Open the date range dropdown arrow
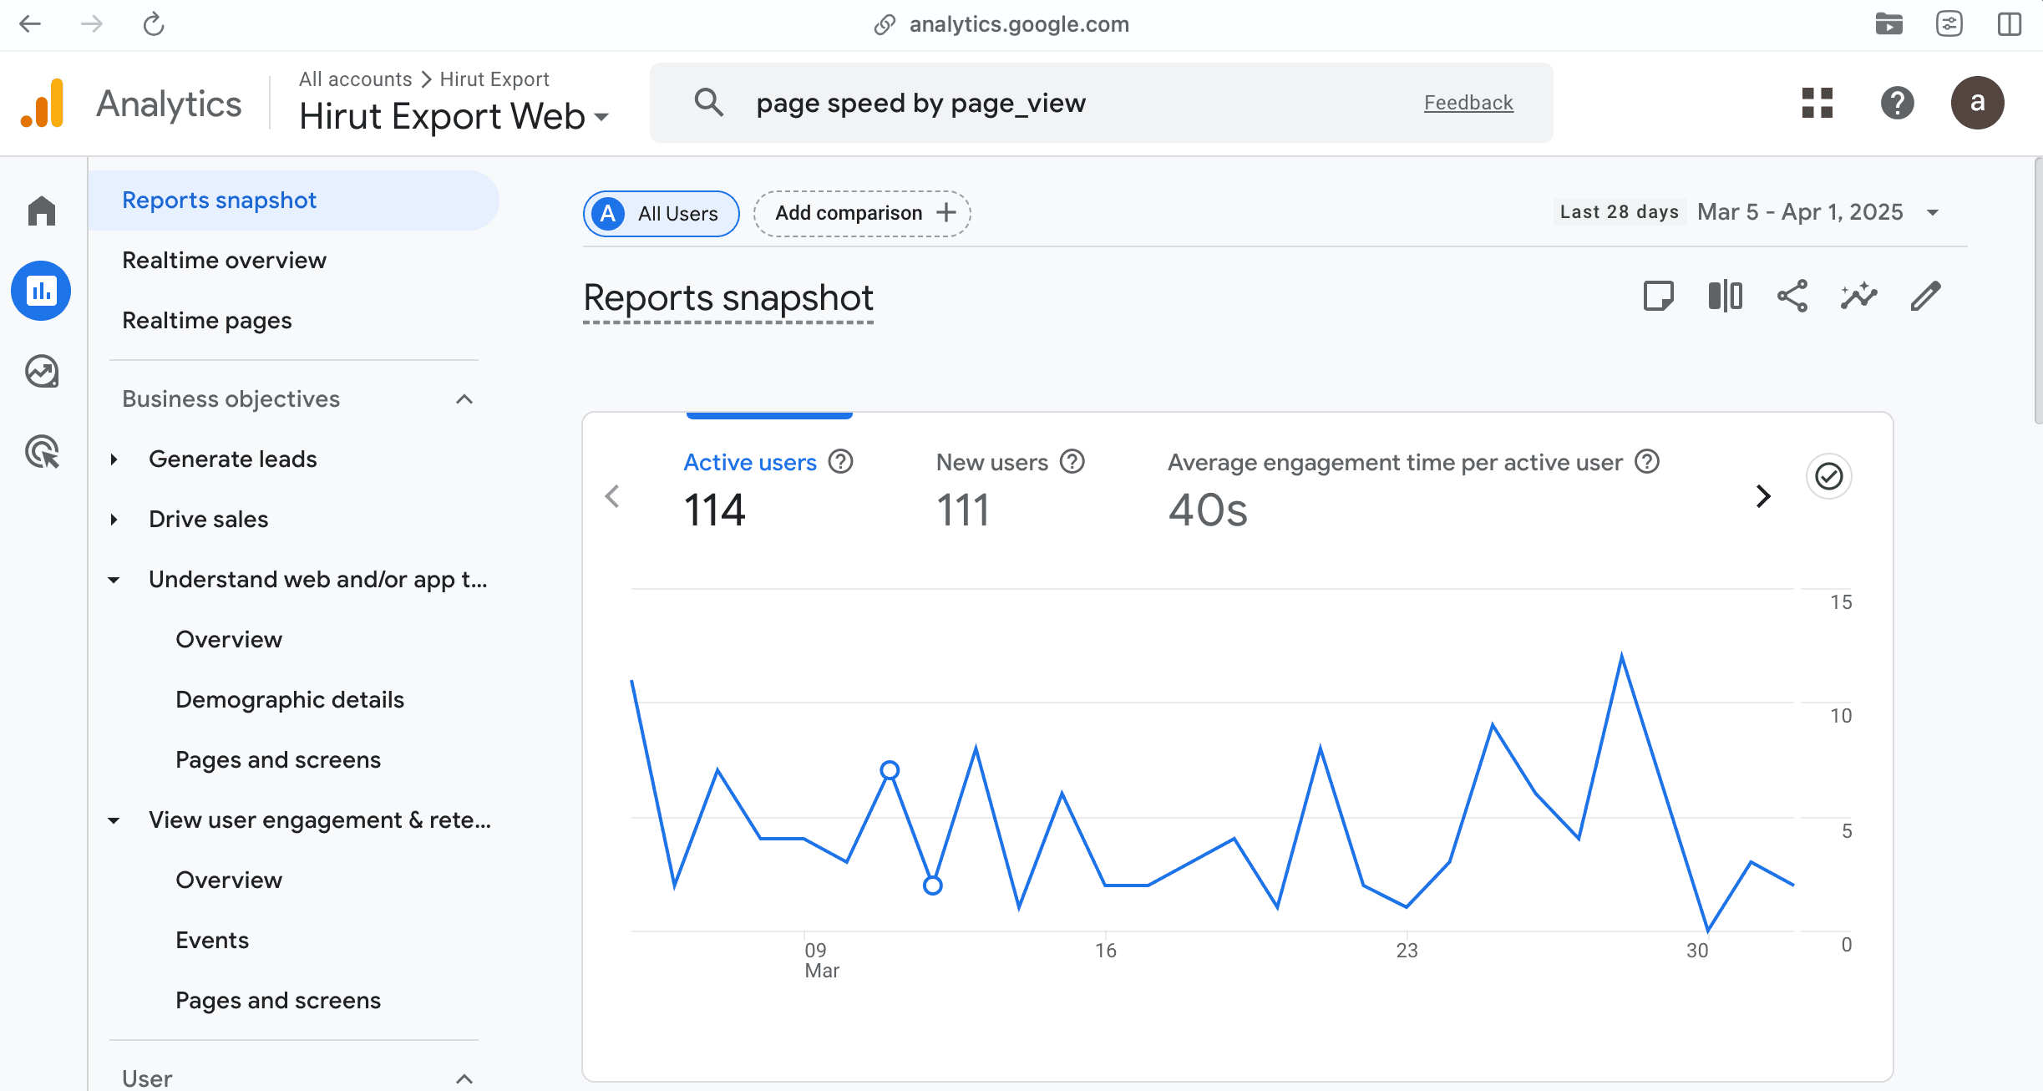This screenshot has height=1091, width=2043. pyautogui.click(x=1933, y=212)
